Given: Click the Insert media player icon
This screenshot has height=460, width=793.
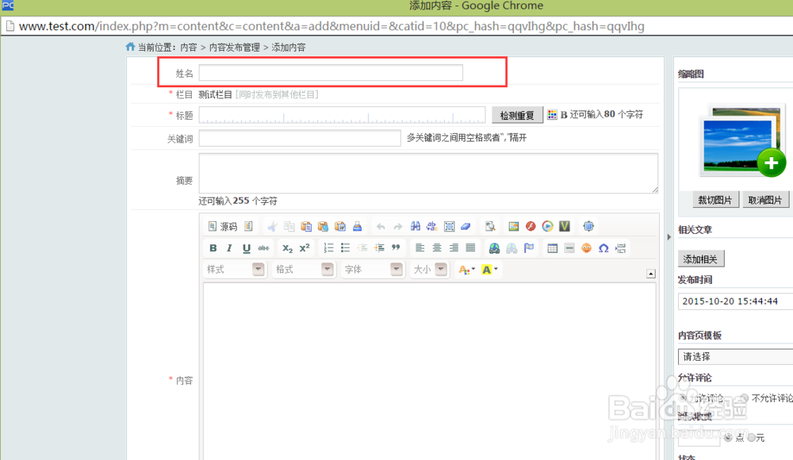Looking at the screenshot, I should (x=547, y=226).
